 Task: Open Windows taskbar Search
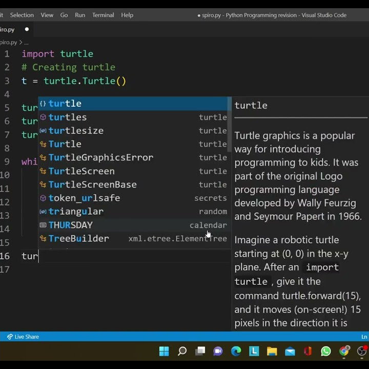tap(182, 351)
